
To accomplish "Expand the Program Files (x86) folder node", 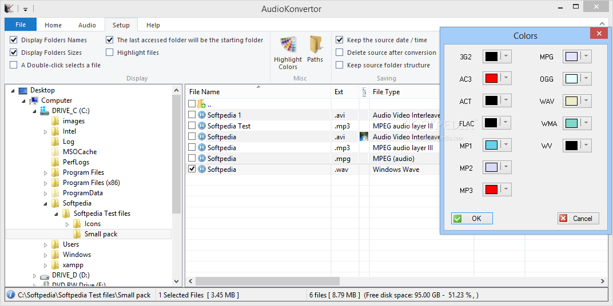I will (45, 183).
